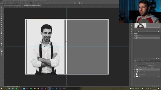Open the Изображение menu

pos(16,1)
